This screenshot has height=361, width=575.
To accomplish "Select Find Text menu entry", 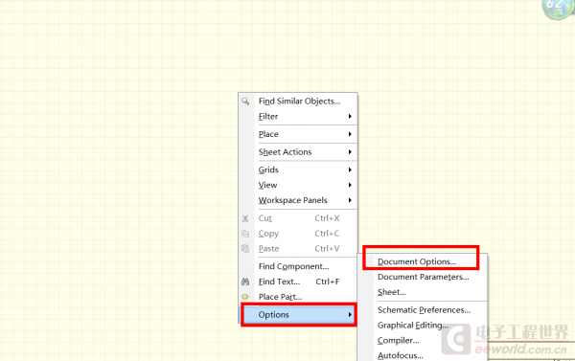I will click(x=298, y=282).
